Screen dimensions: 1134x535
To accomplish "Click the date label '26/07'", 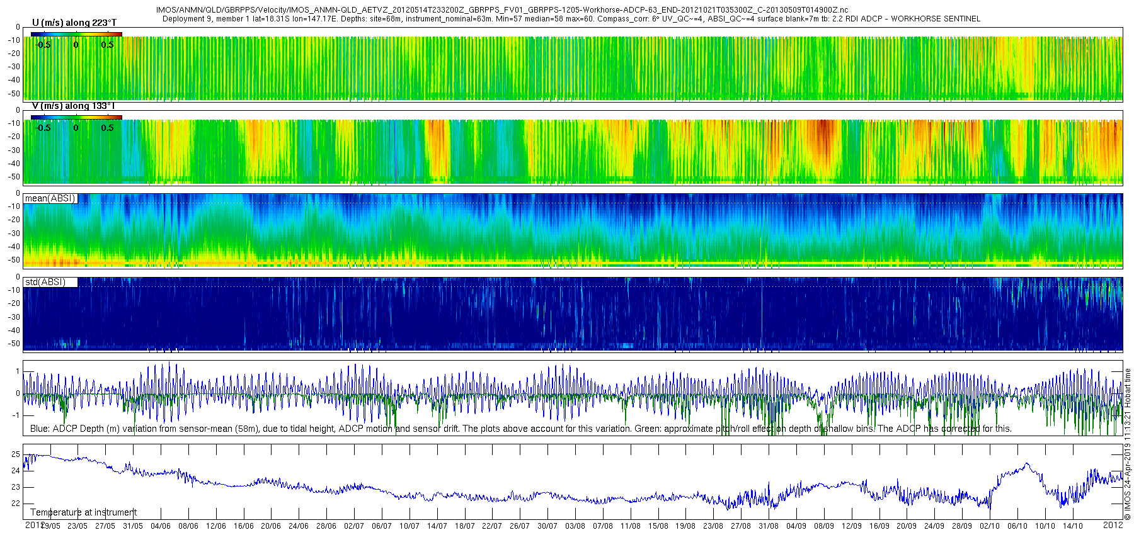I will [520, 526].
